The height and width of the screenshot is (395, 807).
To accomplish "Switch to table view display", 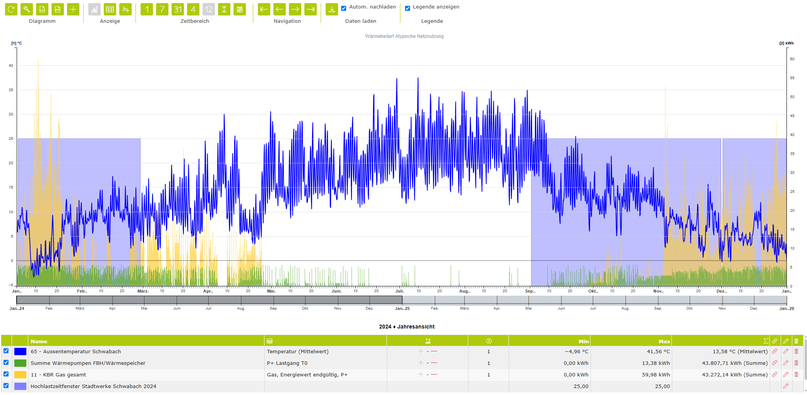I will 110,9.
